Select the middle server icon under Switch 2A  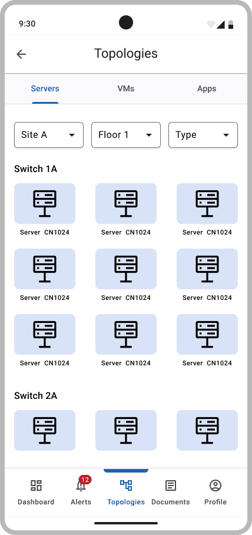(x=126, y=430)
